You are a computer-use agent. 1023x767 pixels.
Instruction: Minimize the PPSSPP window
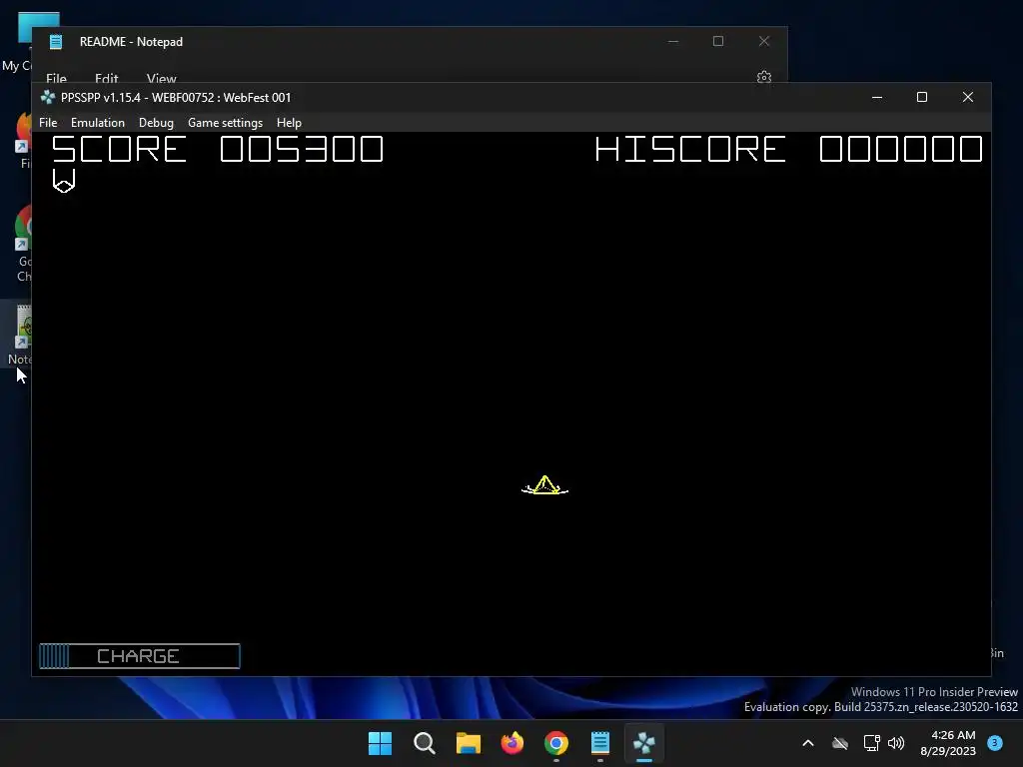pos(877,97)
